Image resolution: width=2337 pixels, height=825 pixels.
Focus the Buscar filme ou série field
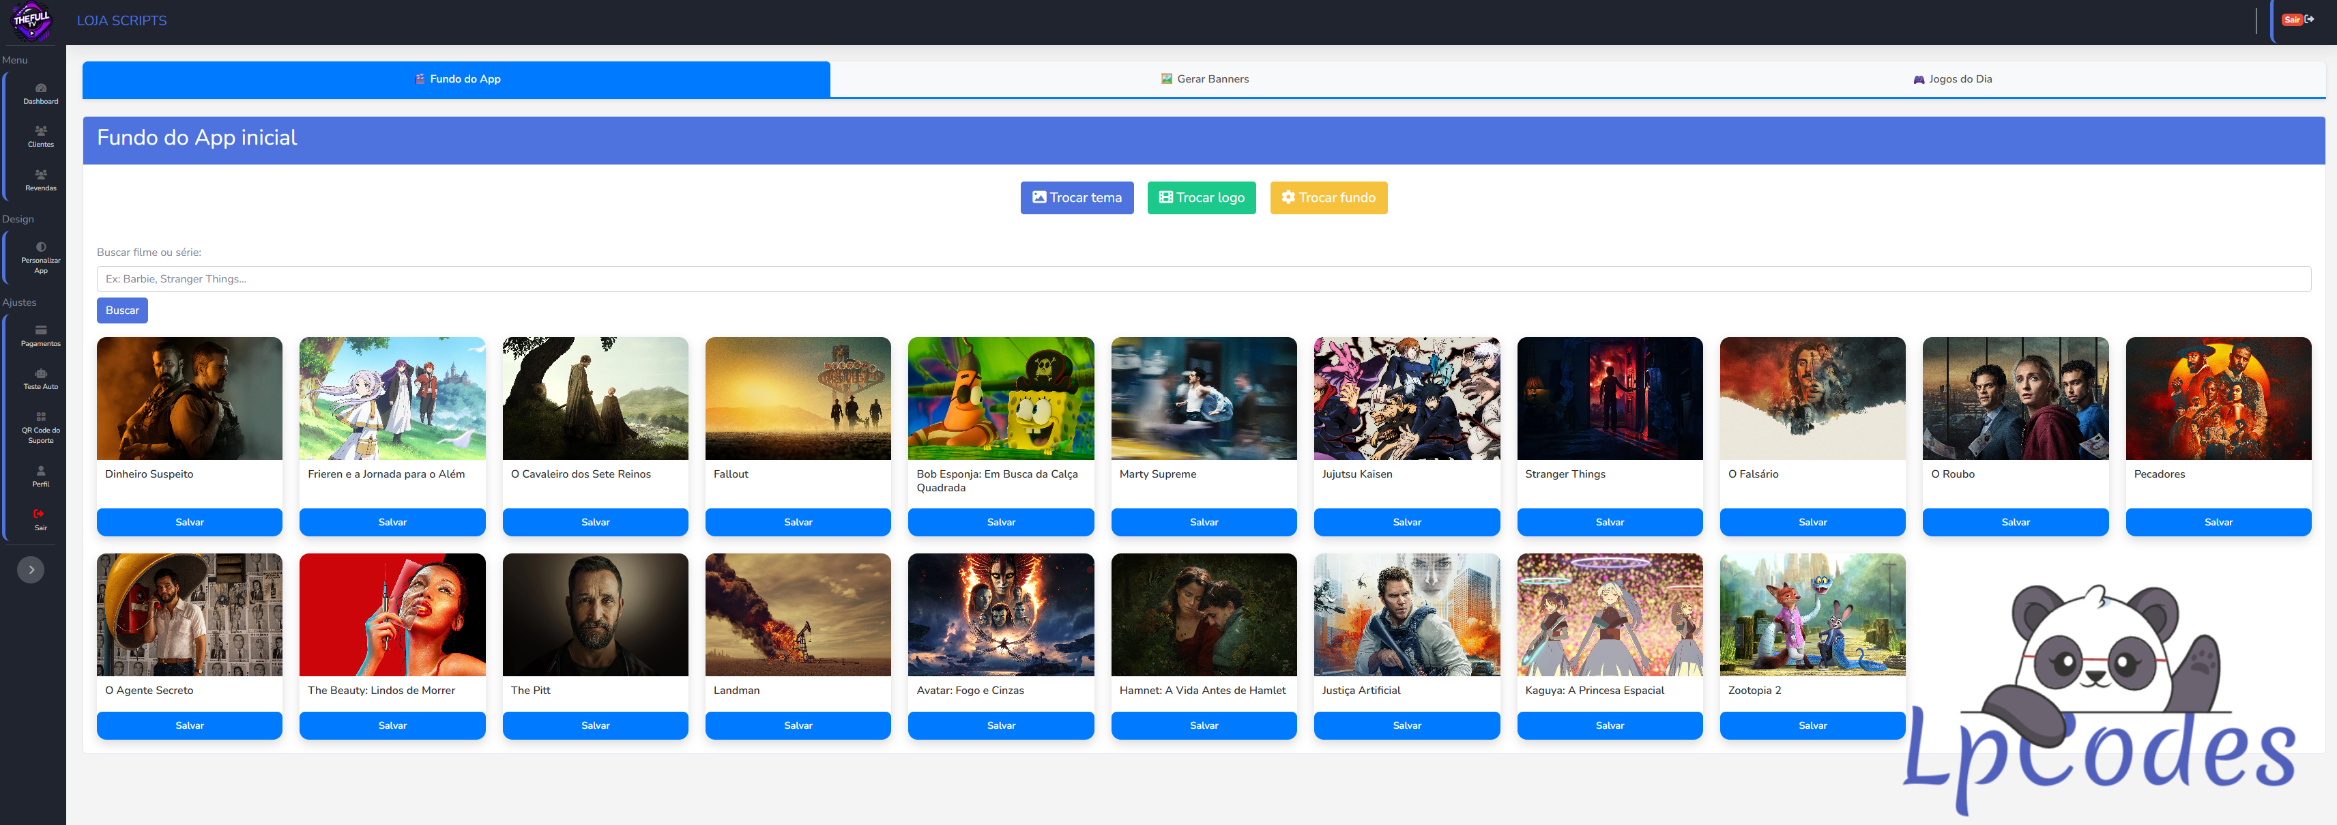[x=1203, y=278]
